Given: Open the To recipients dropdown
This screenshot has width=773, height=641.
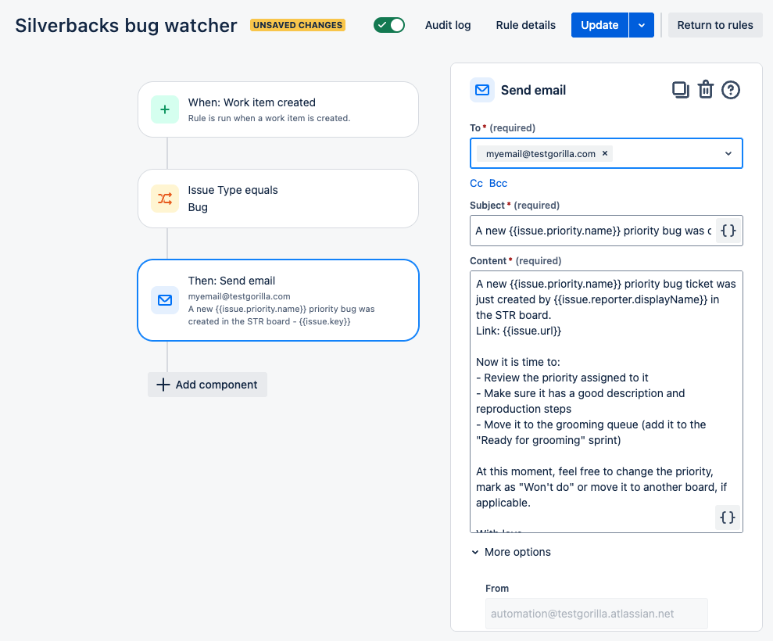Looking at the screenshot, I should tap(728, 153).
